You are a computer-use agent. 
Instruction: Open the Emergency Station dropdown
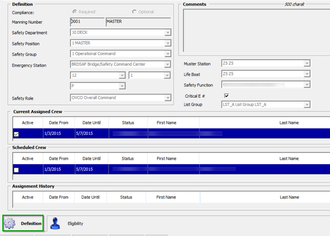click(x=167, y=65)
